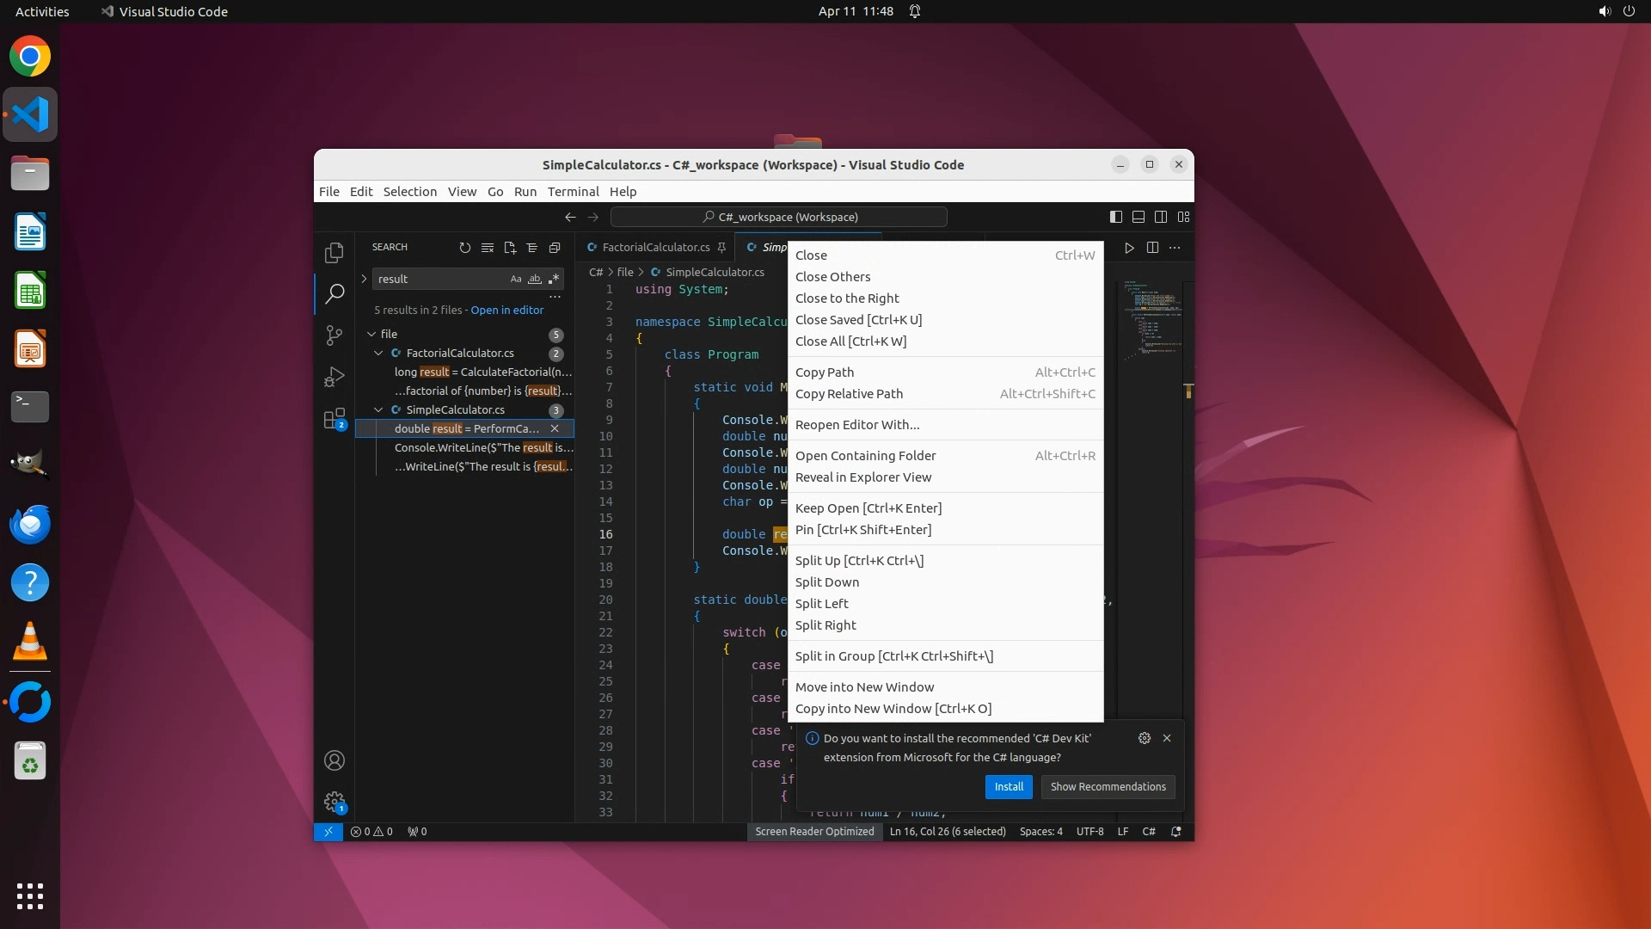1651x929 pixels.
Task: Open the Run and Debug view
Action: (x=334, y=377)
